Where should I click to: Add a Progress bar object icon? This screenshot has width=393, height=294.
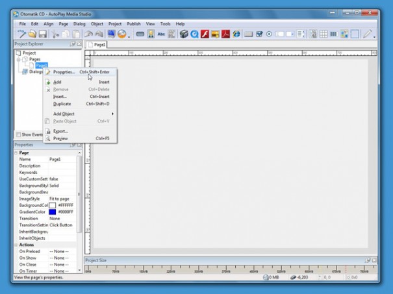[x=334, y=34]
